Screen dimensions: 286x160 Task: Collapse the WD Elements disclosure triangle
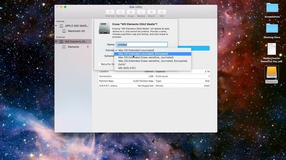(x=56, y=41)
